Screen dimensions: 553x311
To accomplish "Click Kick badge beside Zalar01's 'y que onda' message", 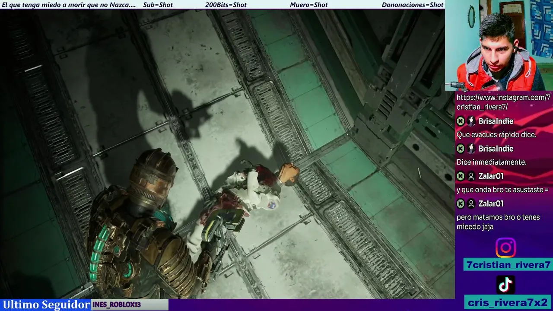I will point(461,176).
